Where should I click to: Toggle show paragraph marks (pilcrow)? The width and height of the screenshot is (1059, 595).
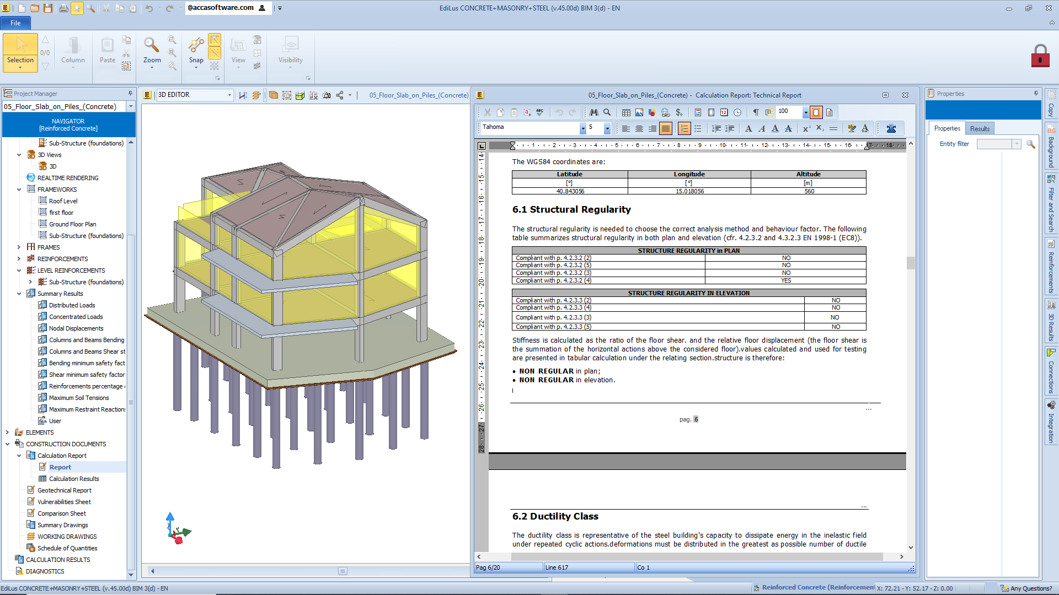coord(756,112)
